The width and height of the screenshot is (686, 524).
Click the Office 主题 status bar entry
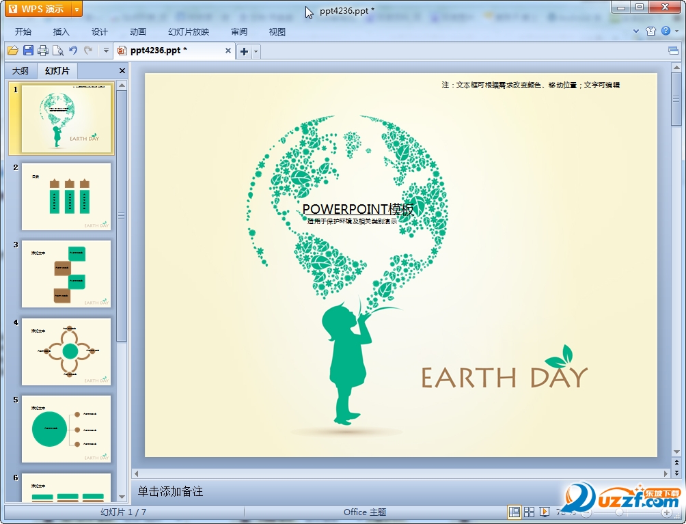365,512
